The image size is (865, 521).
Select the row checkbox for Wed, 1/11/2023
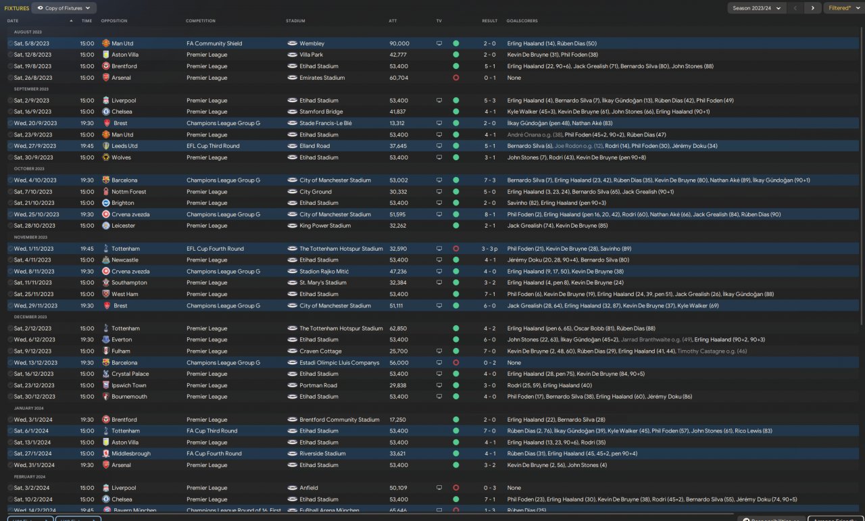pos(11,249)
